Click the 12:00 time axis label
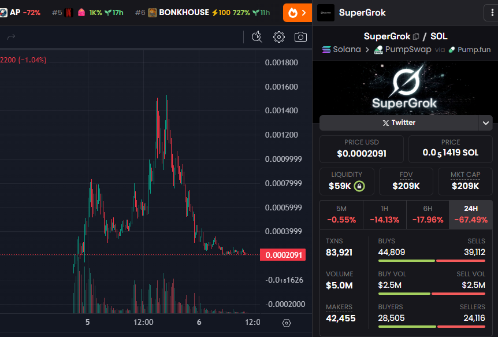 143,323
